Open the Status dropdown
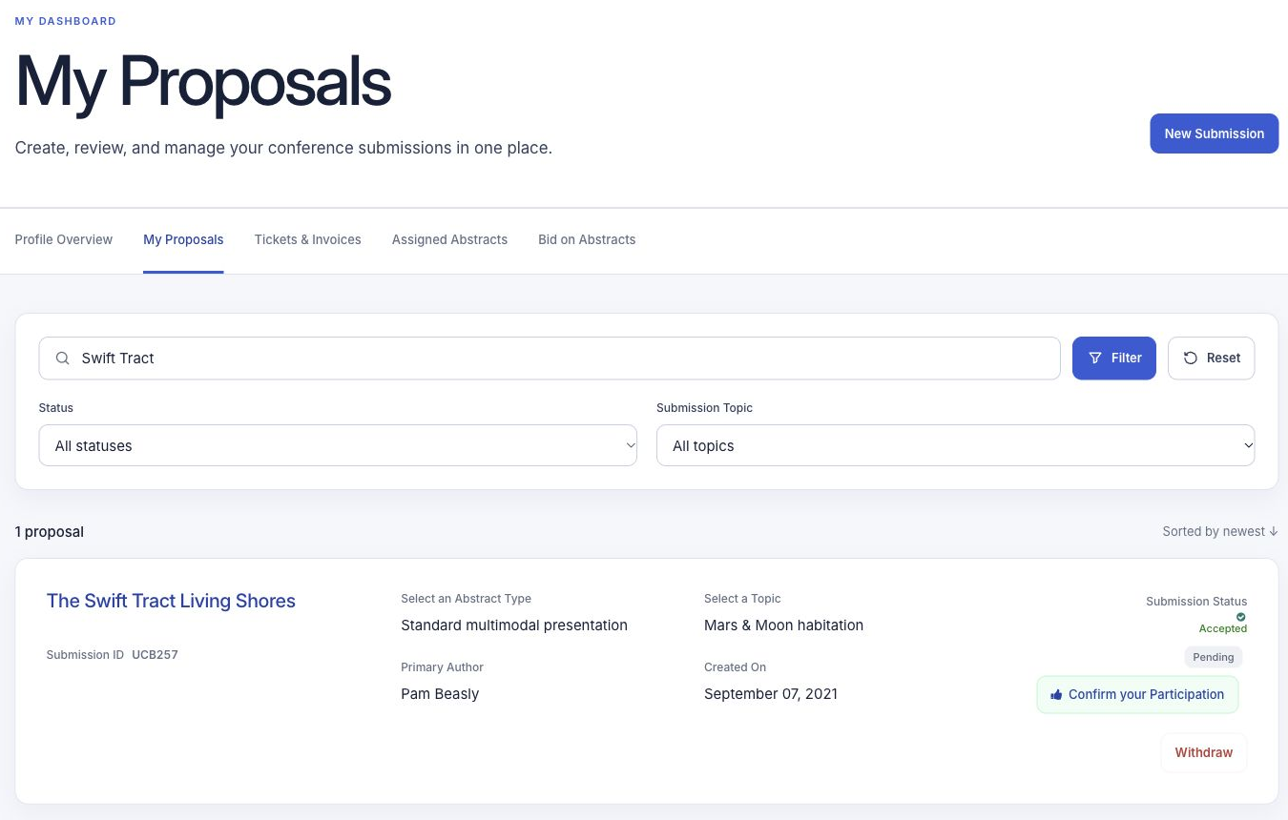The width and height of the screenshot is (1288, 820). (x=338, y=445)
